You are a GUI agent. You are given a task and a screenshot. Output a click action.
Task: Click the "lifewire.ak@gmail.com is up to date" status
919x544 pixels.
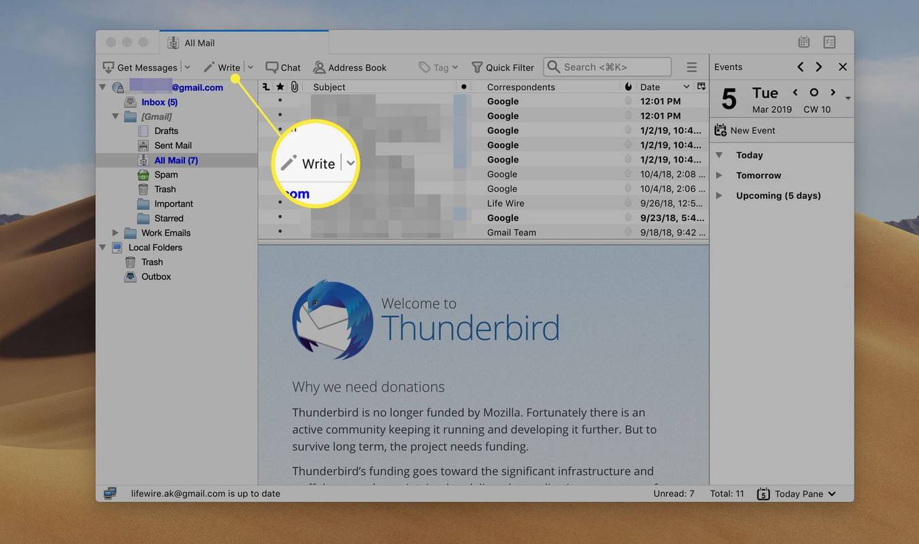tap(205, 494)
